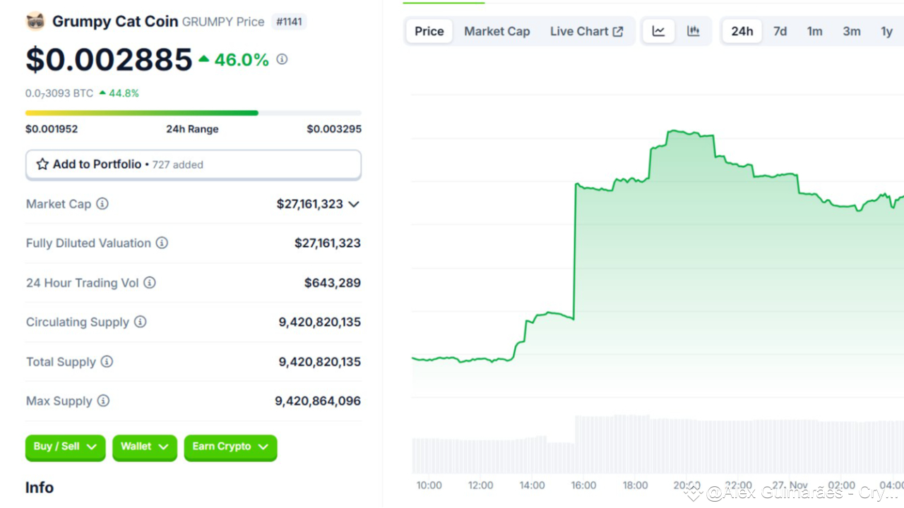The image size is (904, 508).
Task: Open the price change info icon beside 46.0%
Action: click(282, 59)
